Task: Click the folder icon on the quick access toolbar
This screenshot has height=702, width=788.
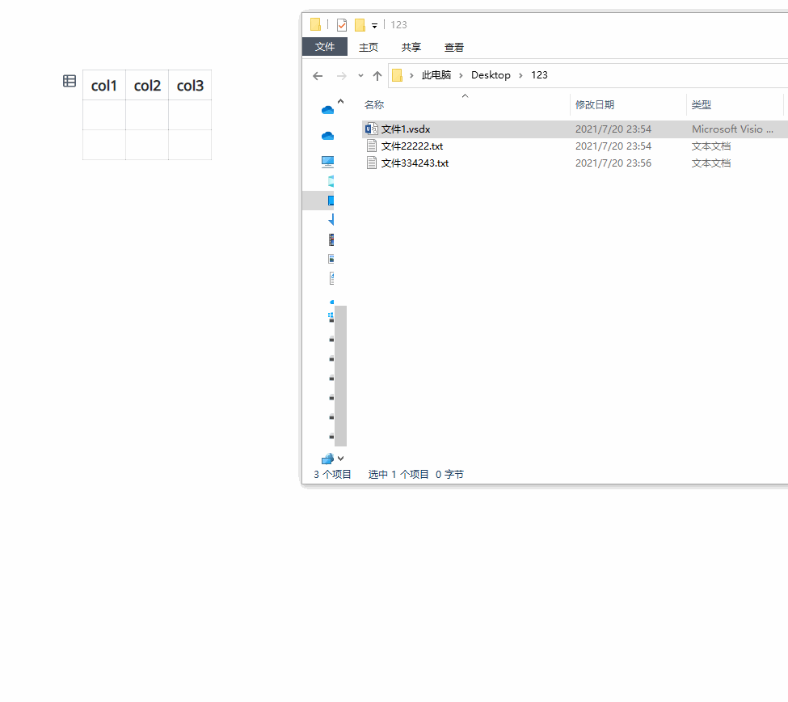Action: tap(314, 24)
